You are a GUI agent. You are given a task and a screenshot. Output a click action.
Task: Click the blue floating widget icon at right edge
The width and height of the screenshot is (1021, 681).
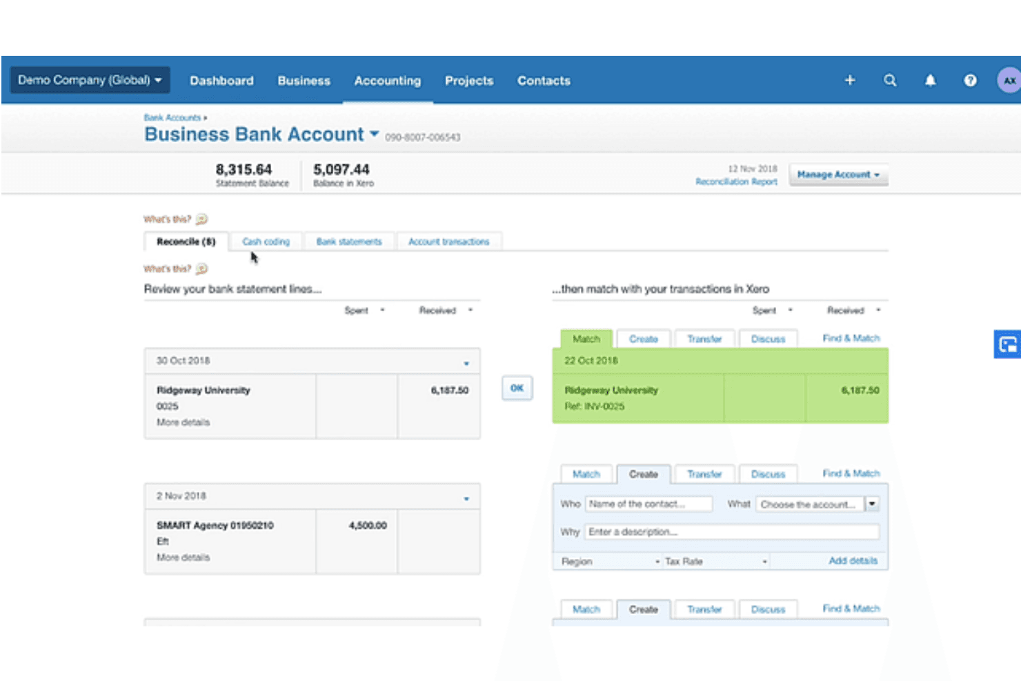click(x=1007, y=344)
